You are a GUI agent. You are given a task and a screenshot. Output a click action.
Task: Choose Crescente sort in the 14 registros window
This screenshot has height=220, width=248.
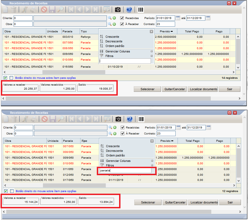(x=112, y=37)
